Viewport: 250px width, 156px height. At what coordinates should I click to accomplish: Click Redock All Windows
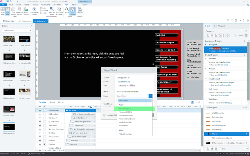(59, 11)
